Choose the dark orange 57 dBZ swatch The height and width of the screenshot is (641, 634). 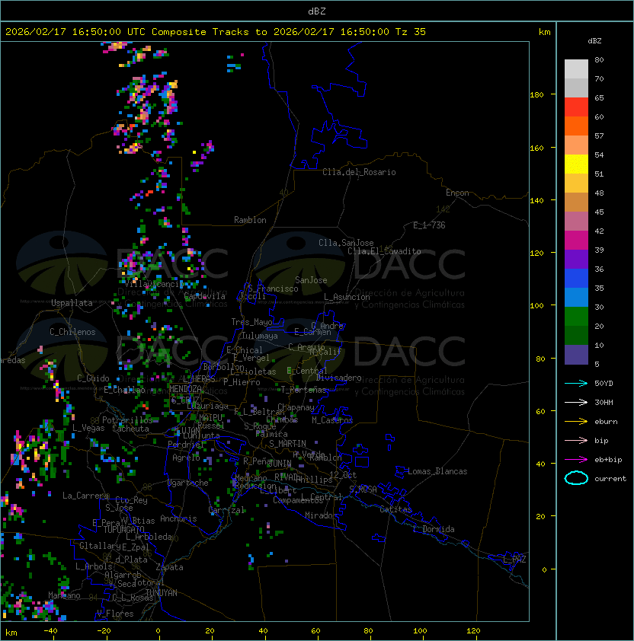(576, 126)
